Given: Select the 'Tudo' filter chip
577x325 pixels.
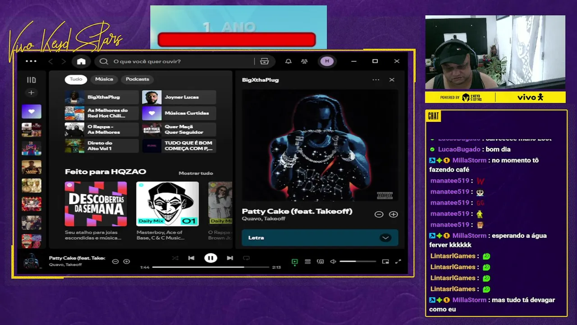Looking at the screenshot, I should pyautogui.click(x=76, y=79).
